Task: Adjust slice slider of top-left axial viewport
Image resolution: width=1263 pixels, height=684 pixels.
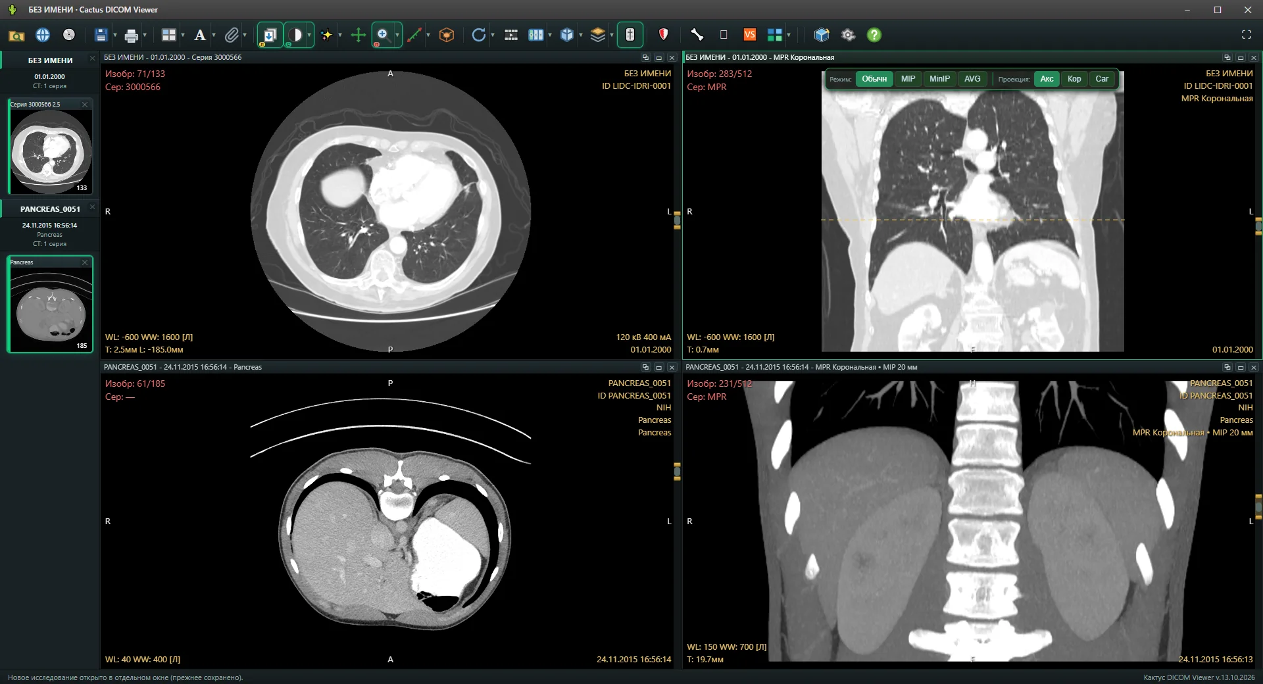Action: pyautogui.click(x=677, y=220)
